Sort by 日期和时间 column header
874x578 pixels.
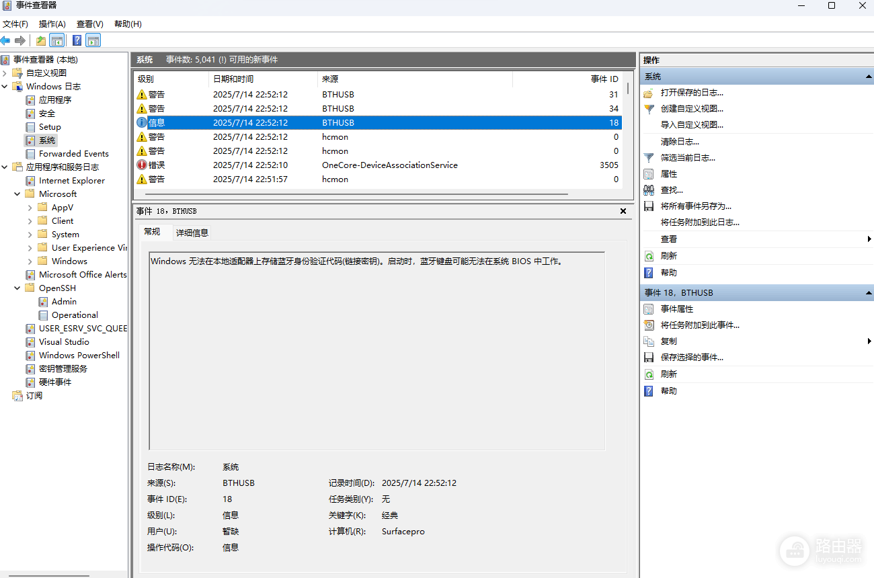tap(263, 79)
